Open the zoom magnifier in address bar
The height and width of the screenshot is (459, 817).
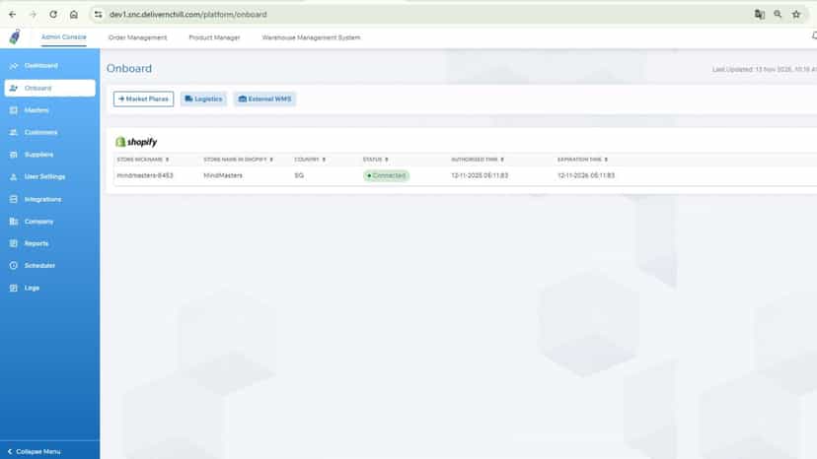pos(778,15)
